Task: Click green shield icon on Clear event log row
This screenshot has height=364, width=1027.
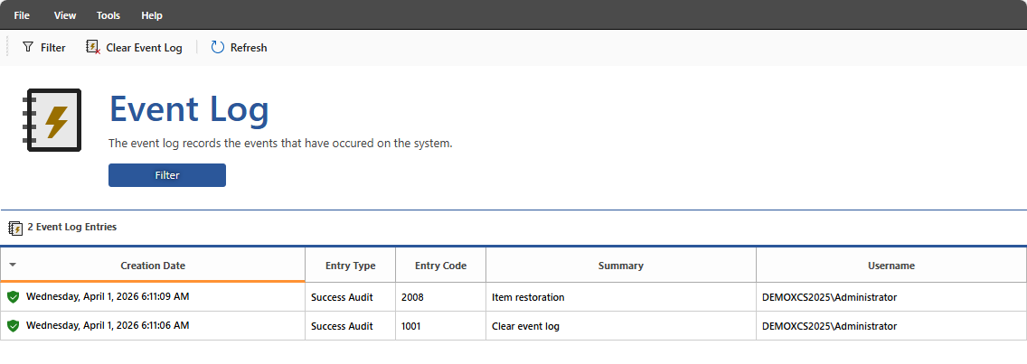Action: (13, 326)
